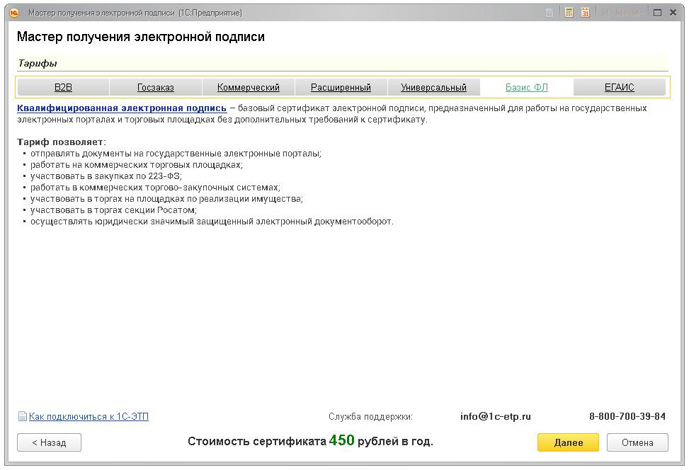Click the 450 certificate price value
Image resolution: width=689 pixels, height=470 pixels.
click(341, 440)
